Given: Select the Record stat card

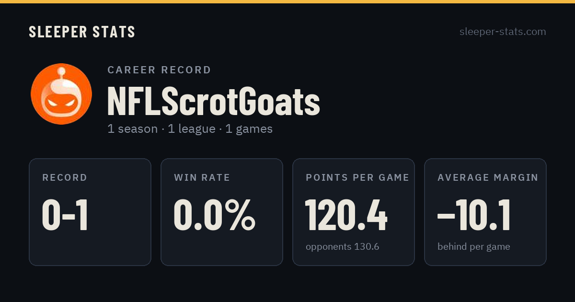Looking at the screenshot, I should coord(90,212).
